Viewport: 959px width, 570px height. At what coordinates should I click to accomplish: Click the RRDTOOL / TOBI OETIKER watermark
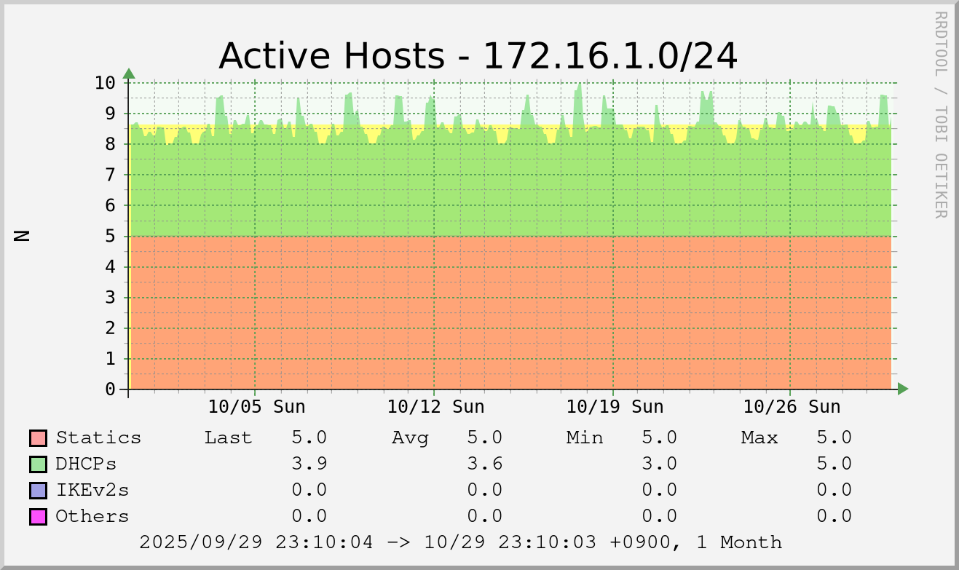point(940,114)
